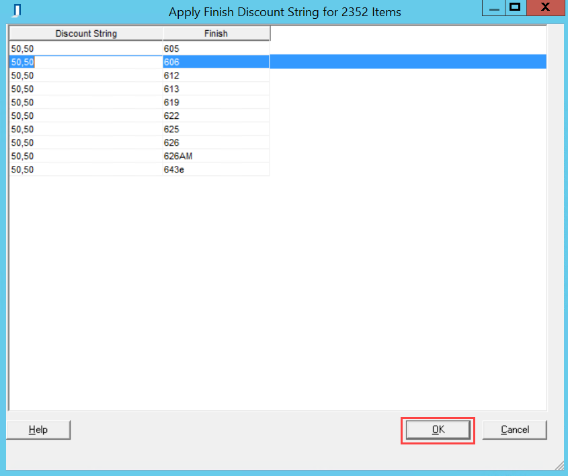Viewport: 568px width, 476px height.
Task: Click the highlighted 606 finish cell
Action: point(216,62)
